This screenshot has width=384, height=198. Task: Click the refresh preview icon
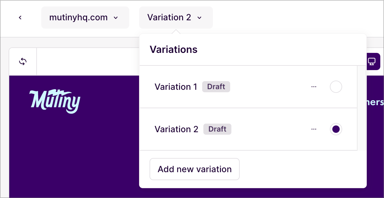click(23, 61)
